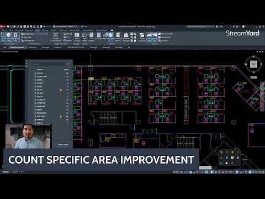Toggle File Tabs in Interface panel

click(149, 37)
